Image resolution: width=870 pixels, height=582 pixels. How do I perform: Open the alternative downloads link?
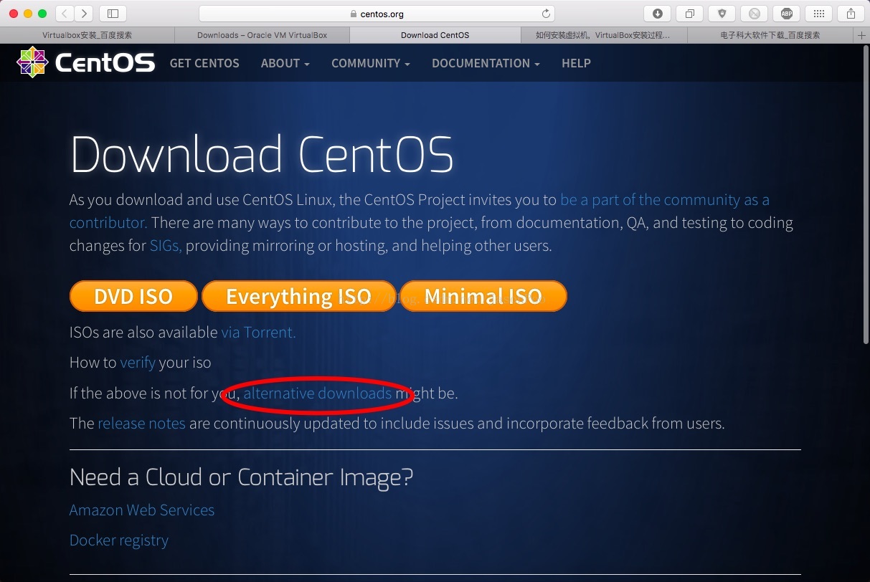tap(318, 393)
